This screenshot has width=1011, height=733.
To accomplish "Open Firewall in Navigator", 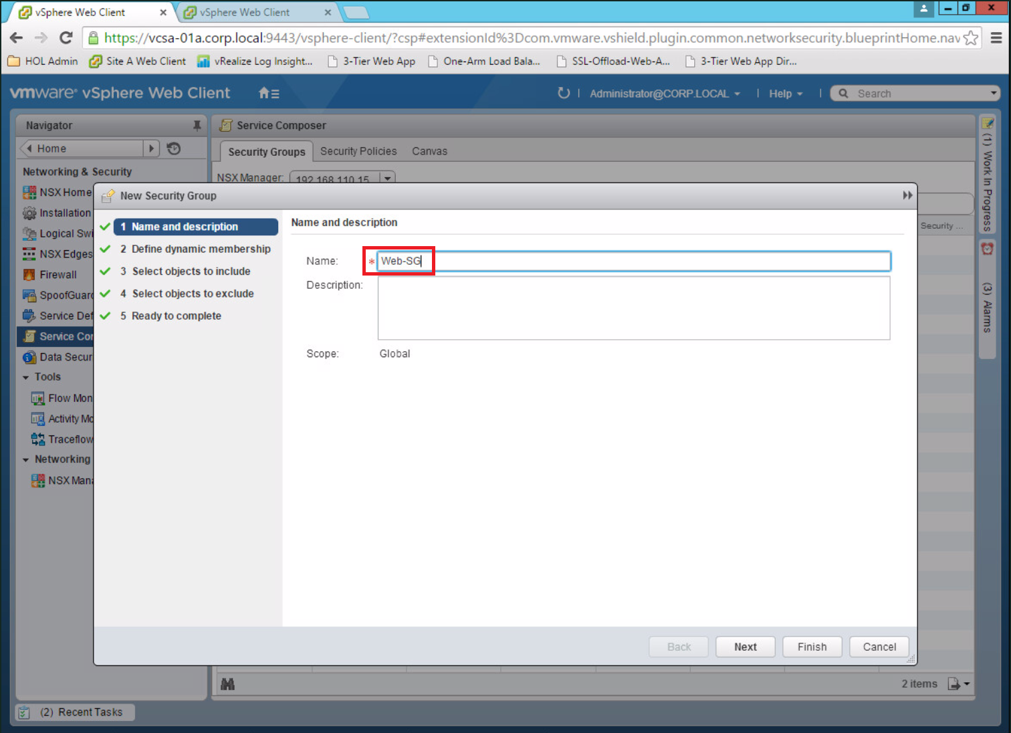I will [50, 275].
